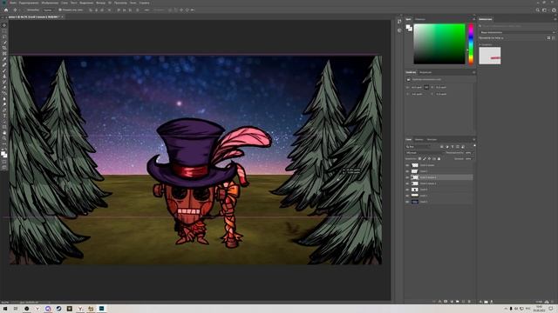Click lock image pixels brush icon
Screen dimensions: 558x313
[x=425, y=158]
